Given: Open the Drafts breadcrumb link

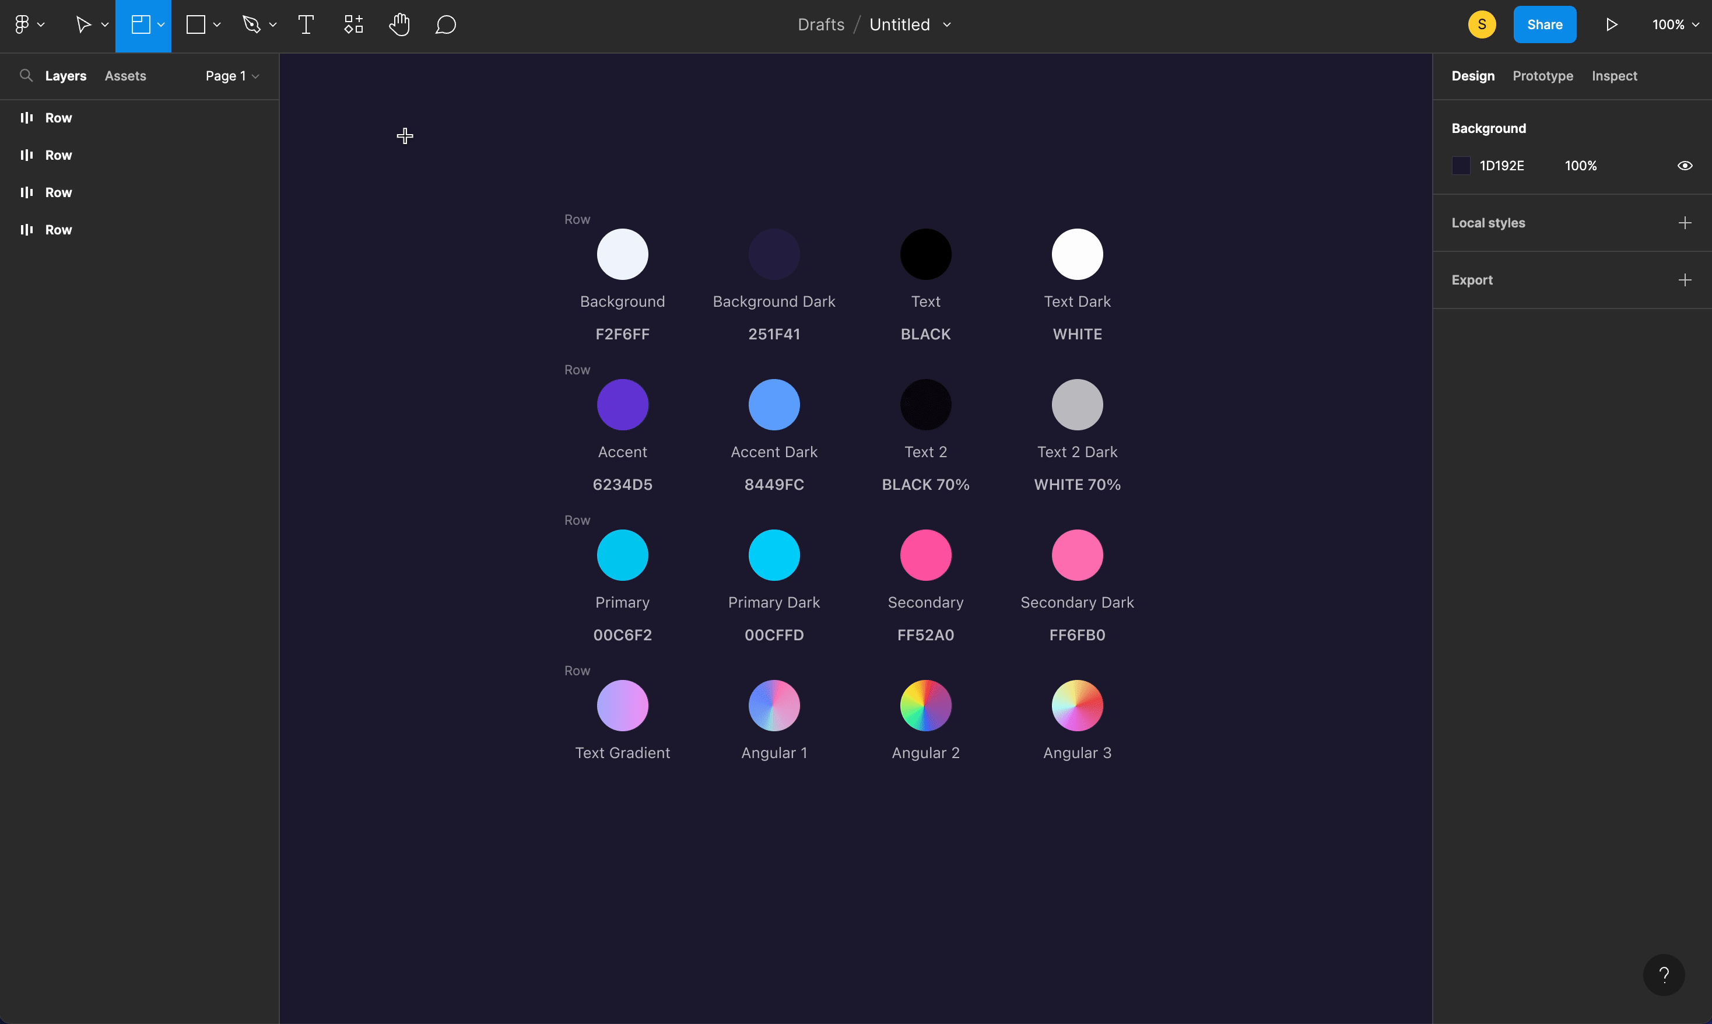Looking at the screenshot, I should coord(821,24).
